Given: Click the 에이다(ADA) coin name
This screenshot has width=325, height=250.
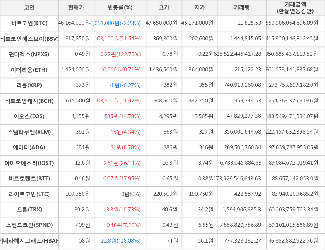Looking at the screenshot, I should [29, 147].
